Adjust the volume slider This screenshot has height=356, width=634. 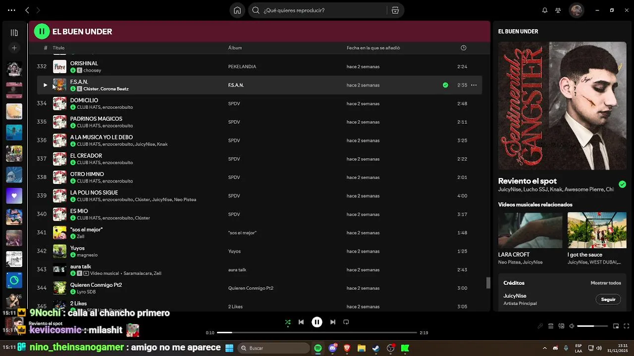pos(592,326)
